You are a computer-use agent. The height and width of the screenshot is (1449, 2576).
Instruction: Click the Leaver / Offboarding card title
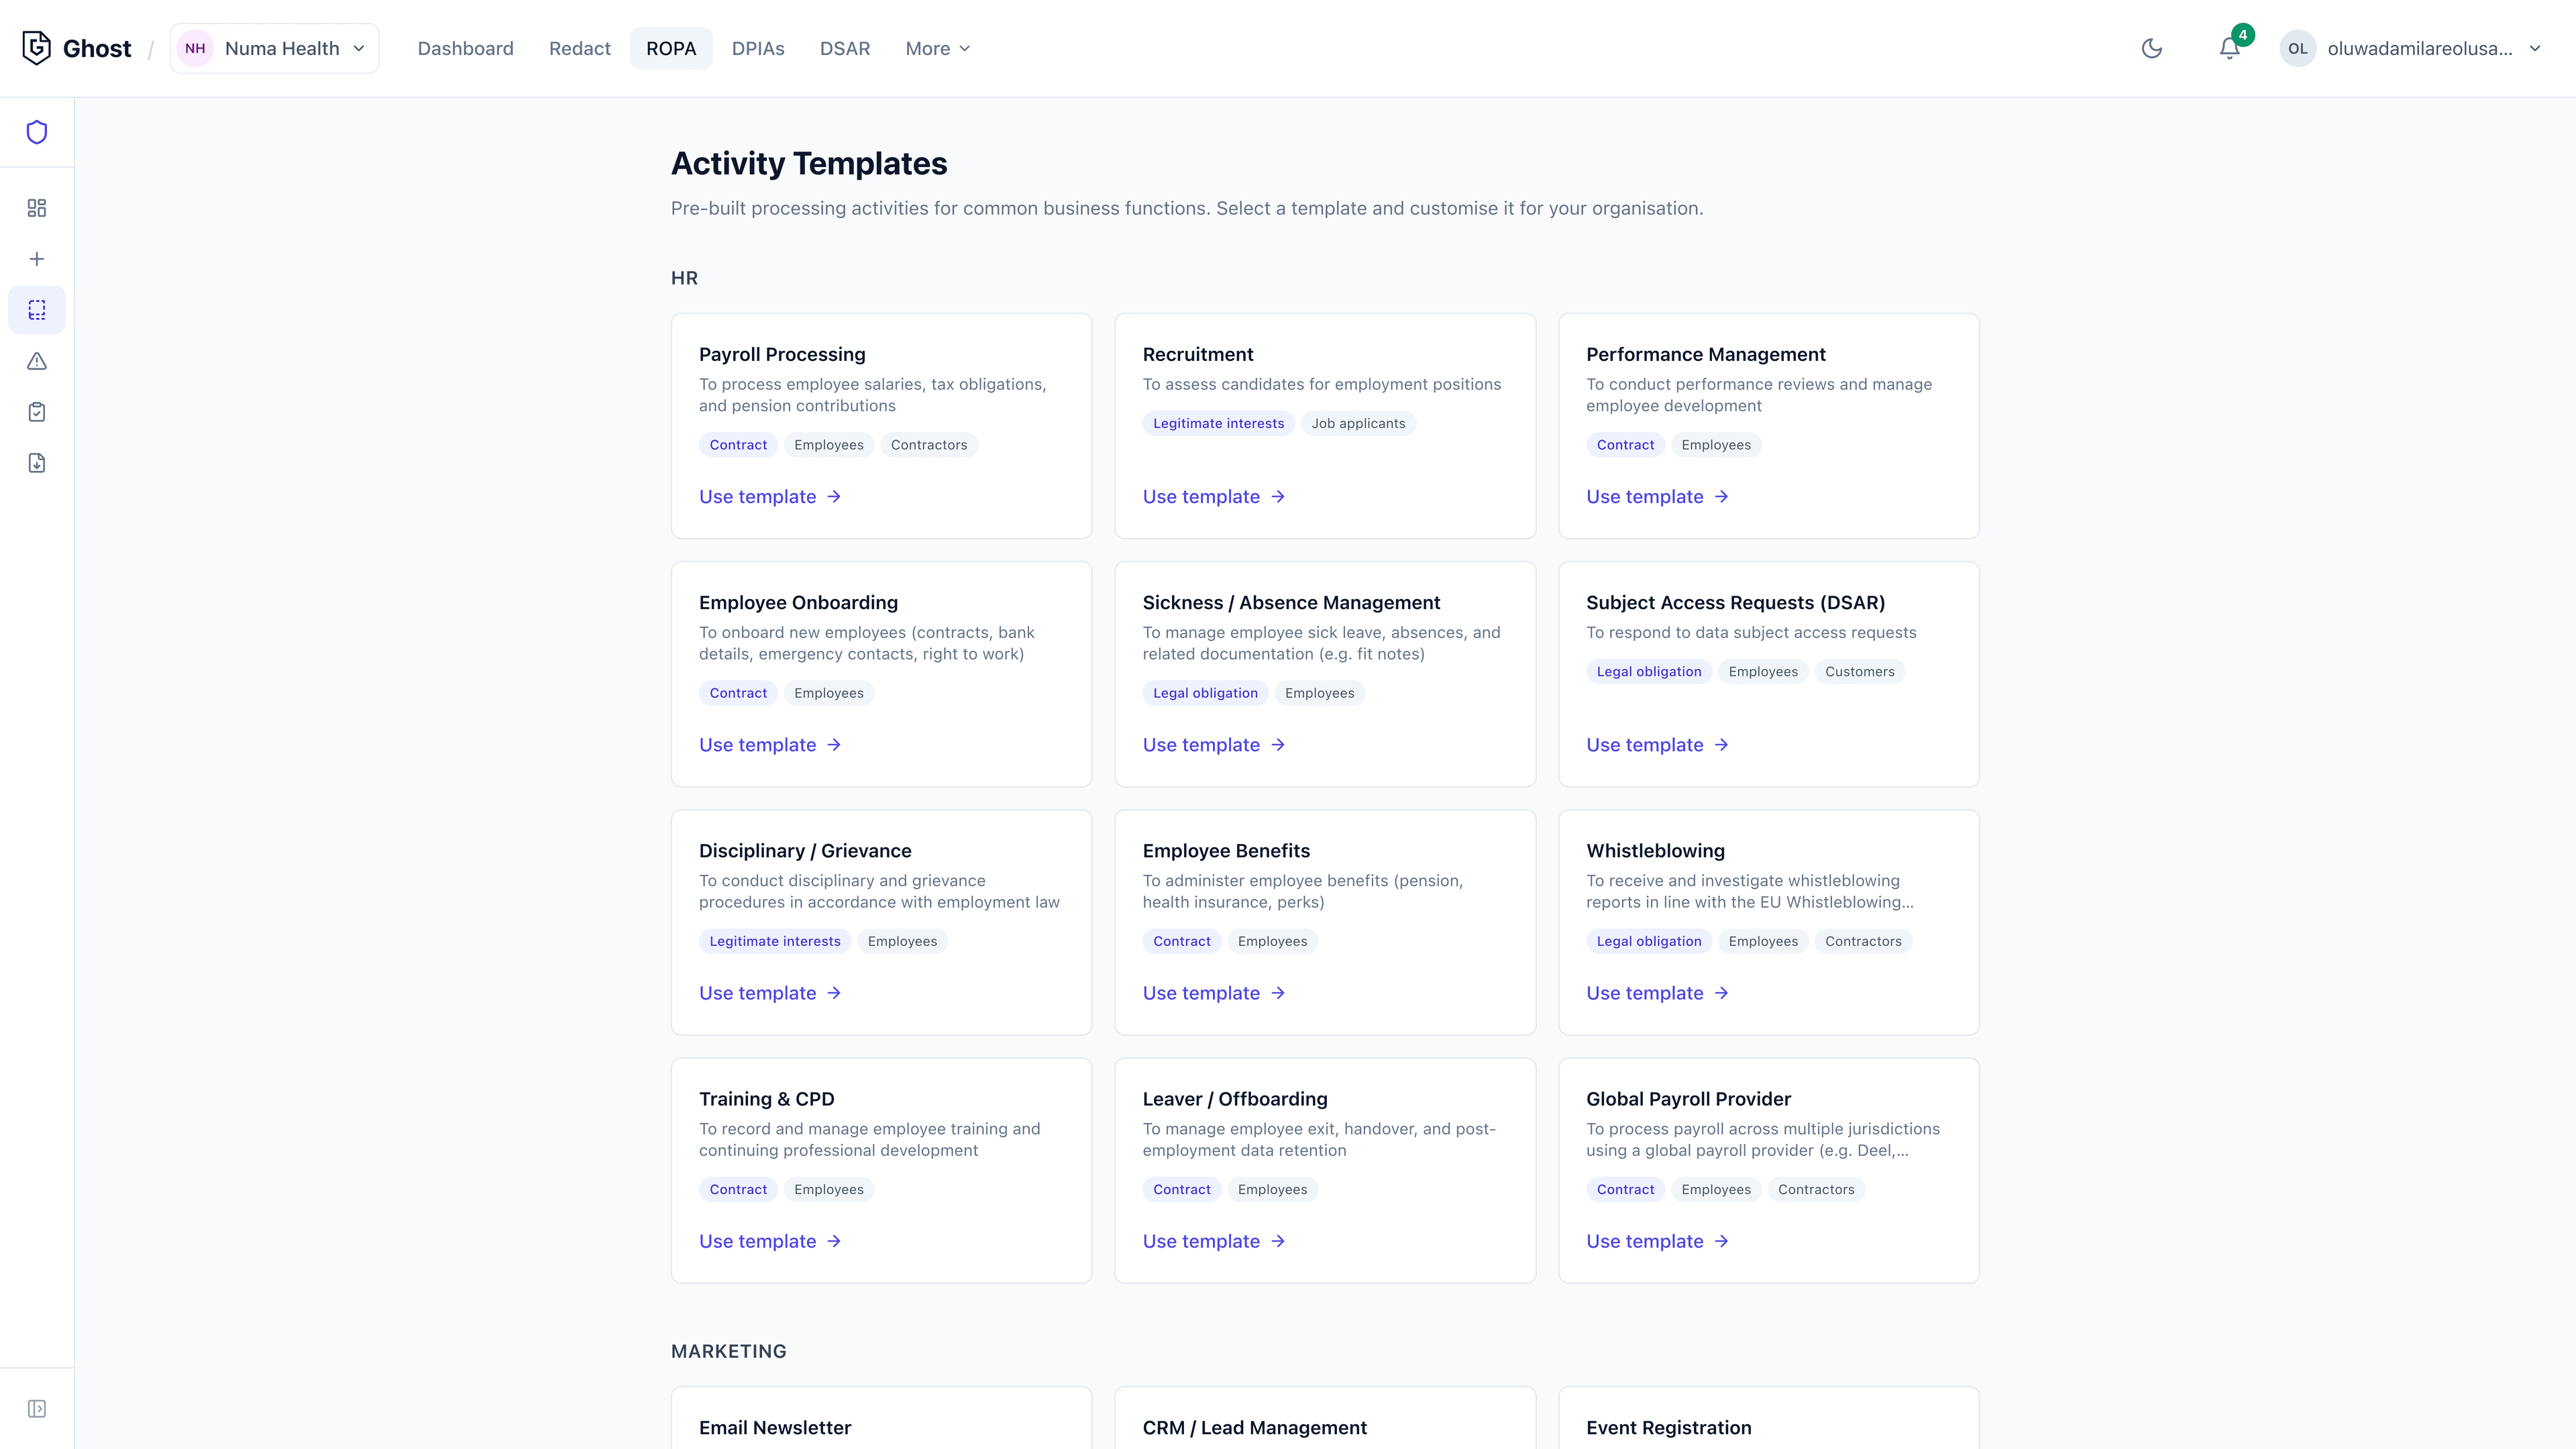click(x=1235, y=1099)
